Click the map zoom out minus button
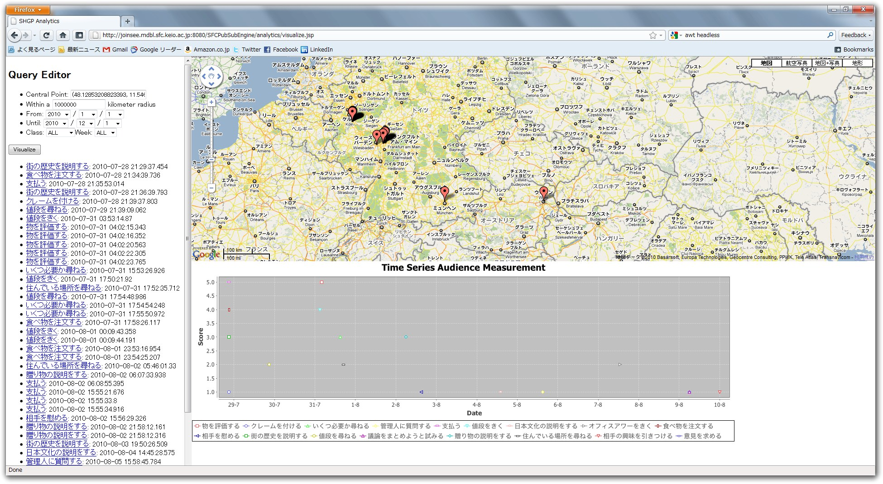 point(211,188)
